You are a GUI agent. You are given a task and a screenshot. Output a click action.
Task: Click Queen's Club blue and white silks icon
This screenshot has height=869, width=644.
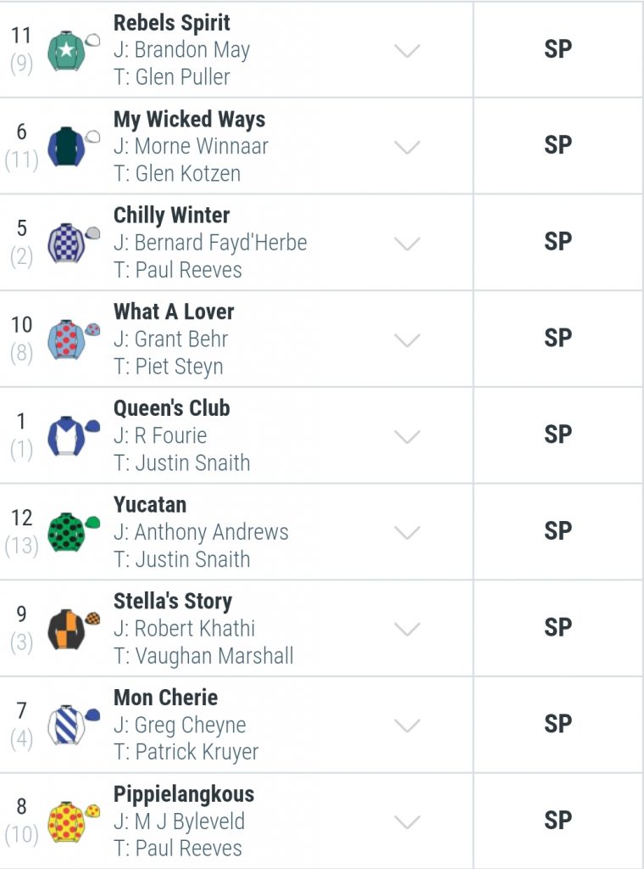point(73,435)
